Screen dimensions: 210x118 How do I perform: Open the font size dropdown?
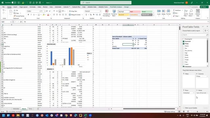tap(45, 11)
